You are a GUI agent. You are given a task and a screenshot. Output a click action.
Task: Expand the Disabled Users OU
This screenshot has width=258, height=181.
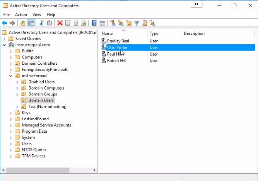click(x=17, y=82)
